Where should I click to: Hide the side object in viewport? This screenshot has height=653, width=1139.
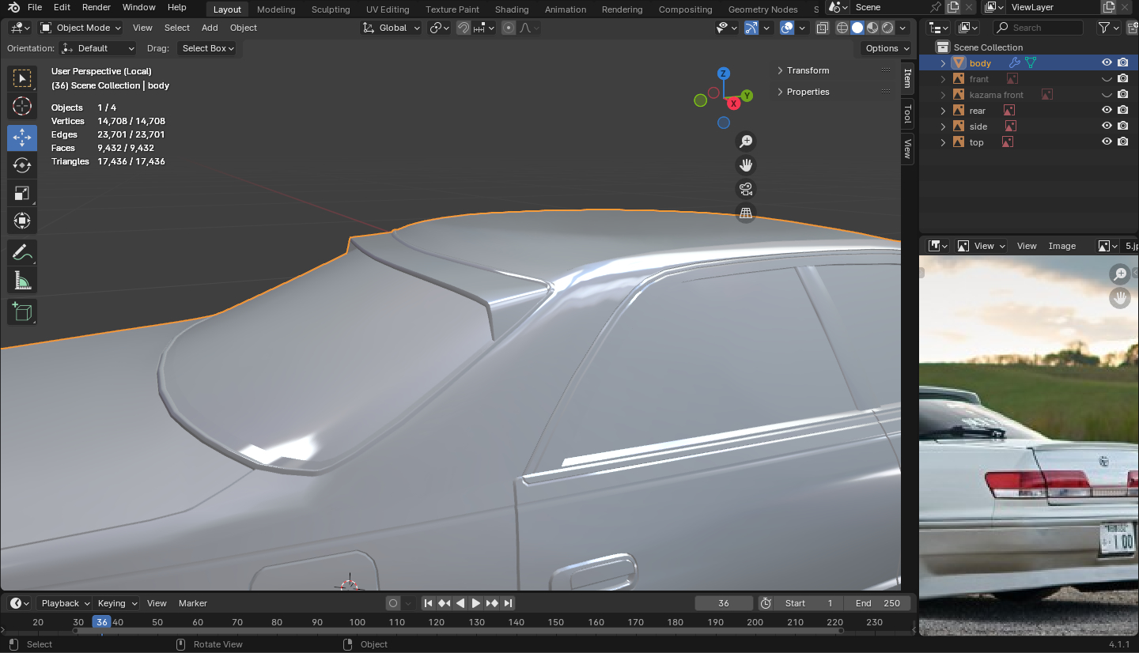pyautogui.click(x=1107, y=126)
